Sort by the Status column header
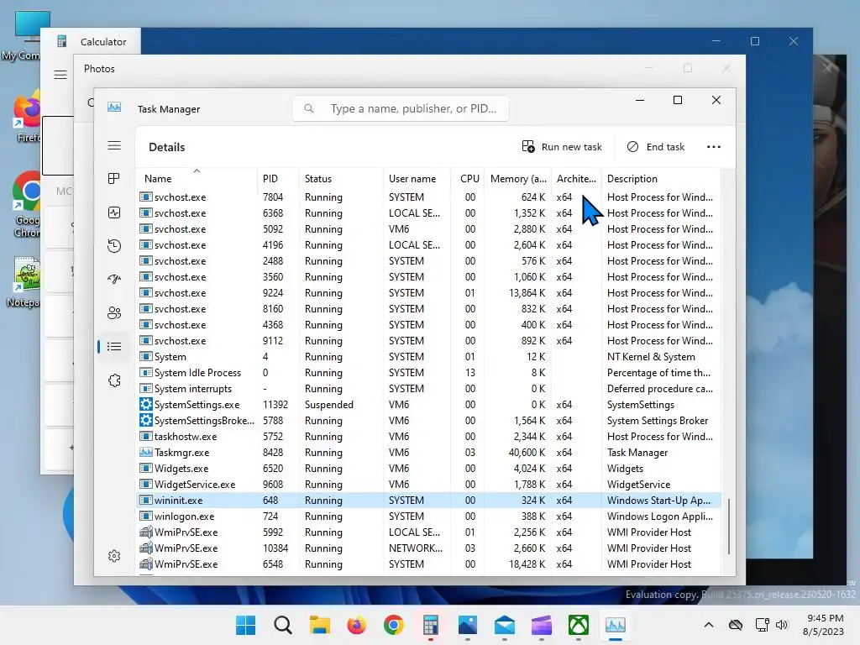 point(341,178)
